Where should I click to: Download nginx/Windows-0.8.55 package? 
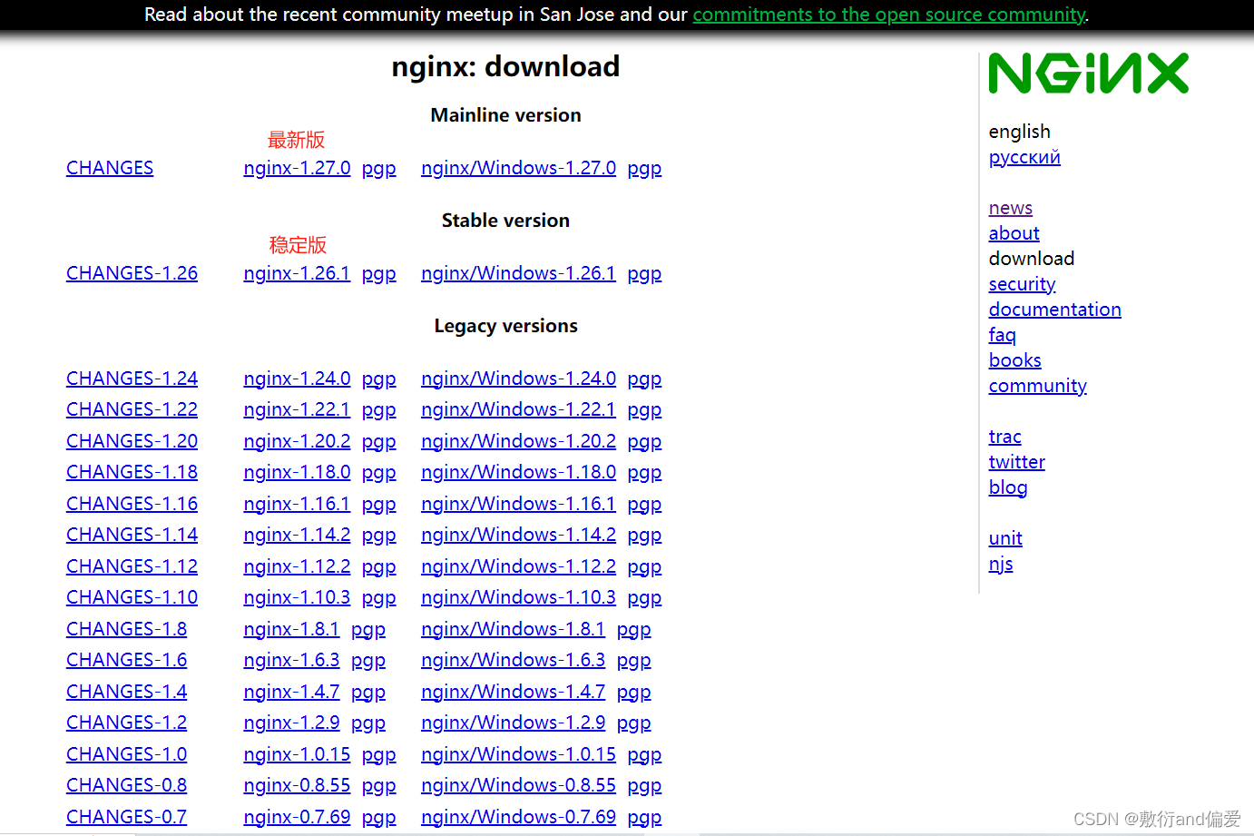point(518,785)
